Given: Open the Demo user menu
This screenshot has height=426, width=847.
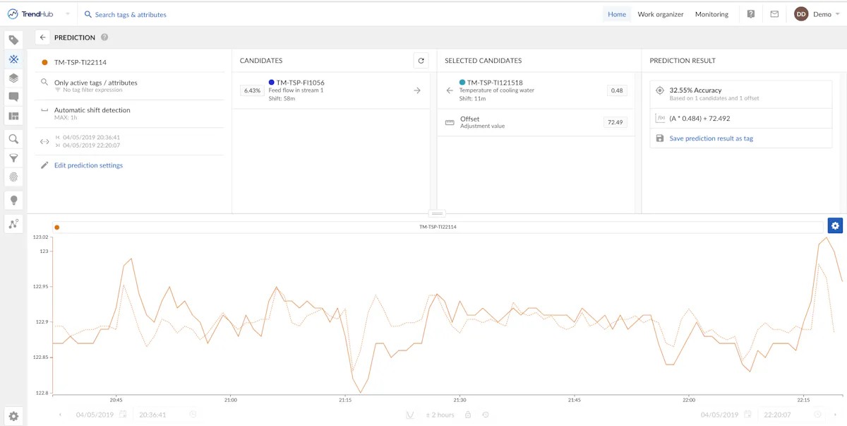Looking at the screenshot, I should pyautogui.click(x=817, y=14).
